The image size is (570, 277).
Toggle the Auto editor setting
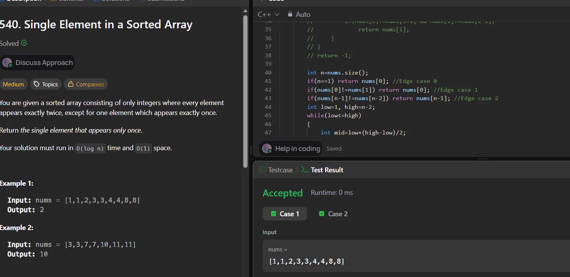pos(299,14)
